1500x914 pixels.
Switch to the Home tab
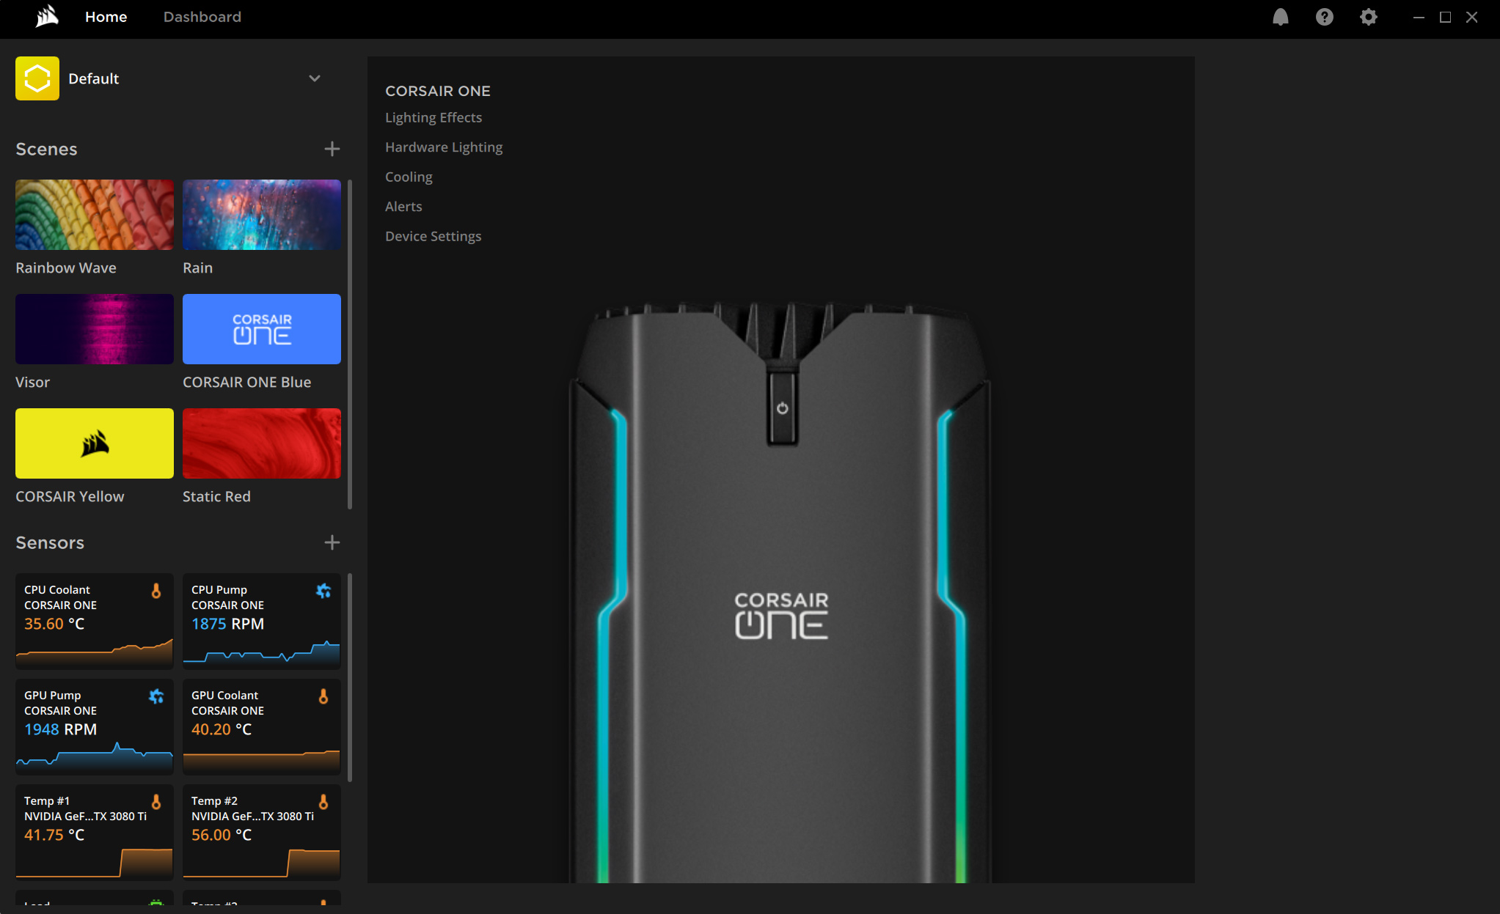point(106,17)
